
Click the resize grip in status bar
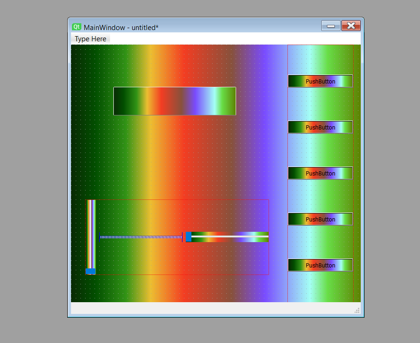tap(357, 311)
